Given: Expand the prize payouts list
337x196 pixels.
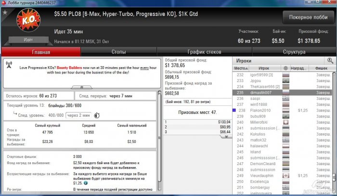Looking at the screenshot, I should coord(226,137).
